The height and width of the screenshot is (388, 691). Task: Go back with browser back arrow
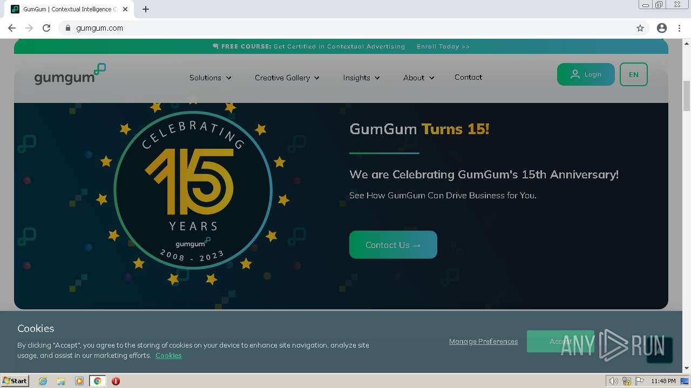pyautogui.click(x=12, y=28)
